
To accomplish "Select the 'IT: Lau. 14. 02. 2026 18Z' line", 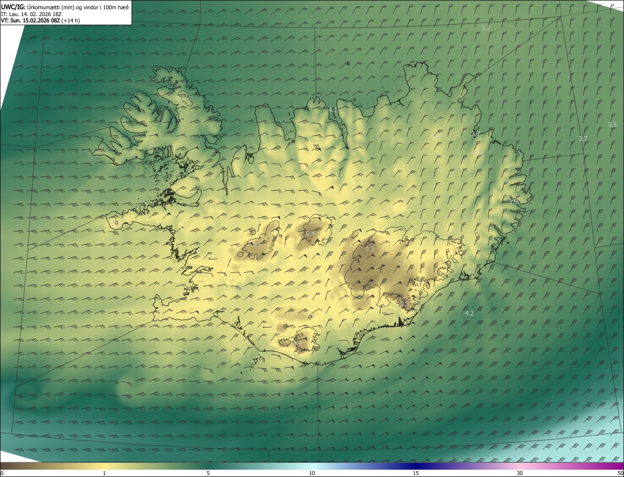I will [31, 14].
